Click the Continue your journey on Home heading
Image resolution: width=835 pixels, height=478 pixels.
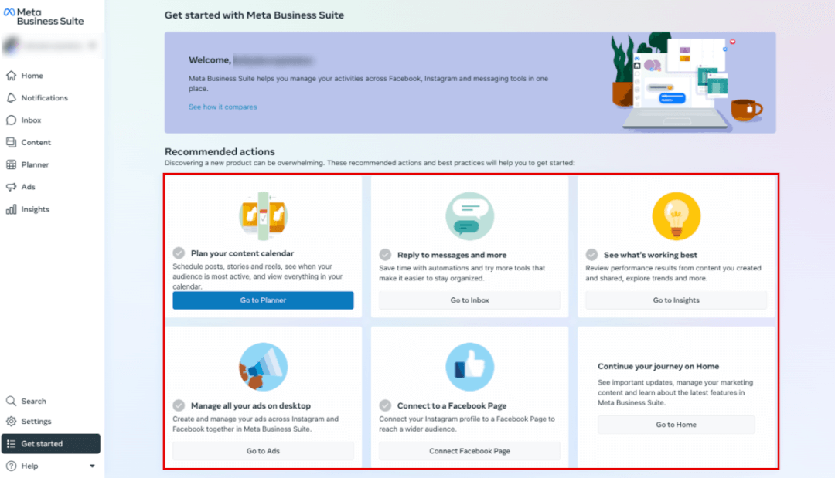658,366
